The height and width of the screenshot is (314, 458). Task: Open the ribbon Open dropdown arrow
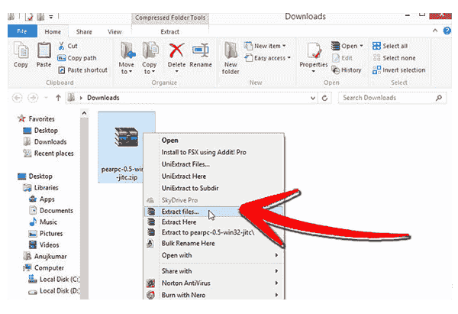(361, 46)
